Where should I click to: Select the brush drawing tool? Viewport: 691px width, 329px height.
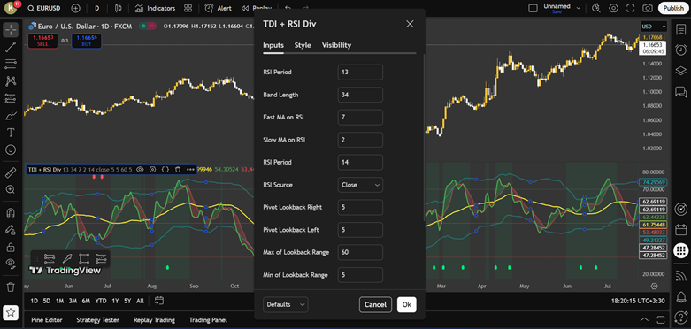tap(11, 115)
